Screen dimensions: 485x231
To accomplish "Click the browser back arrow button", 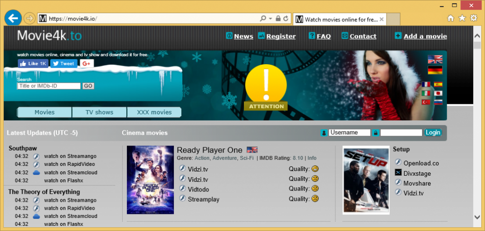I will click(13, 18).
